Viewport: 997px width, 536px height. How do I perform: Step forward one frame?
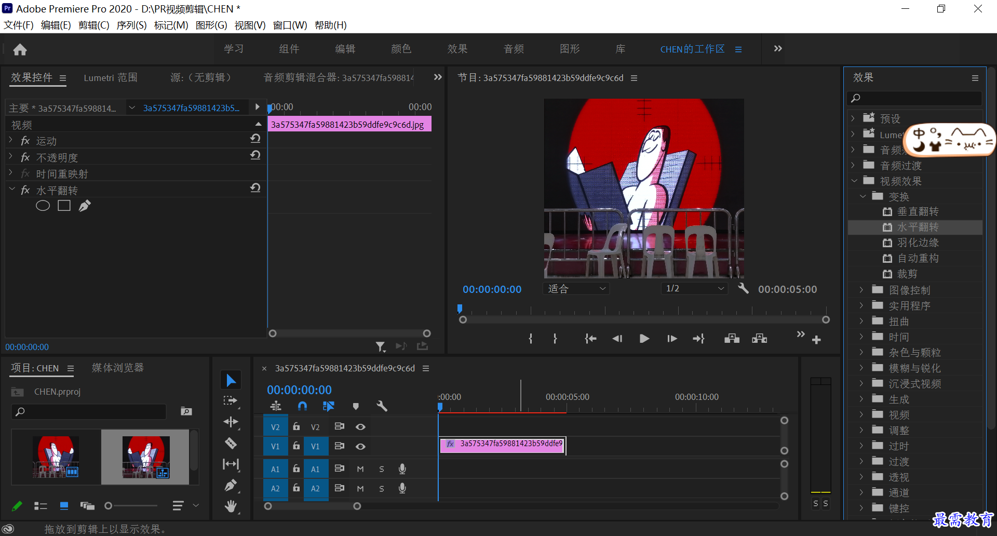tap(672, 339)
